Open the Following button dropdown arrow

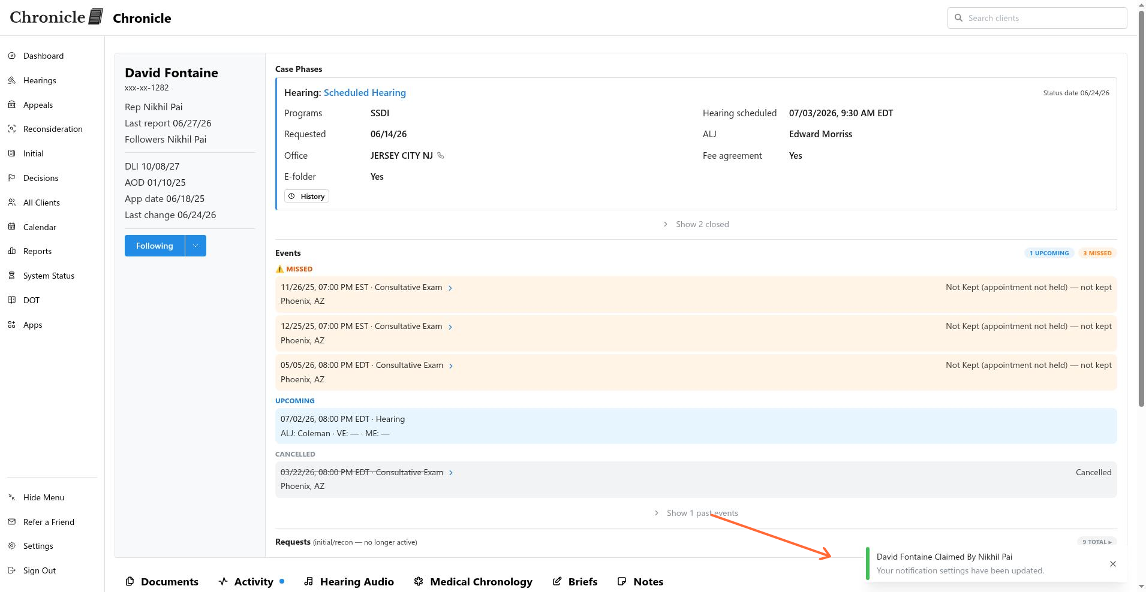[x=195, y=246]
